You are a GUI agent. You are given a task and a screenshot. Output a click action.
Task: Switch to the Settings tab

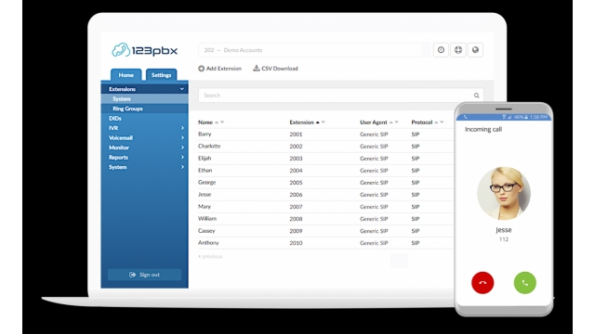coord(161,75)
